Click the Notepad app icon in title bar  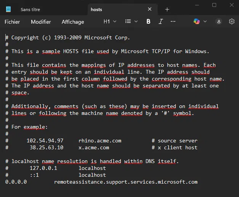[x=8, y=9]
